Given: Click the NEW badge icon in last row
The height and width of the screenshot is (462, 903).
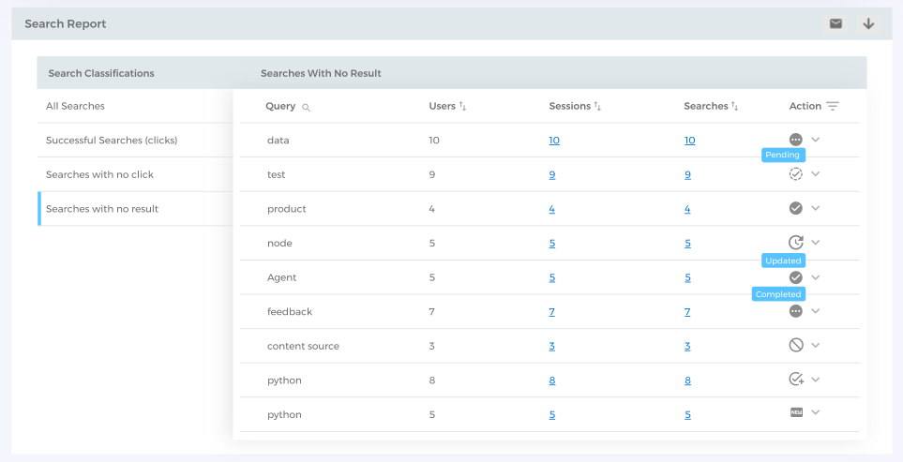Looking at the screenshot, I should click(x=796, y=413).
